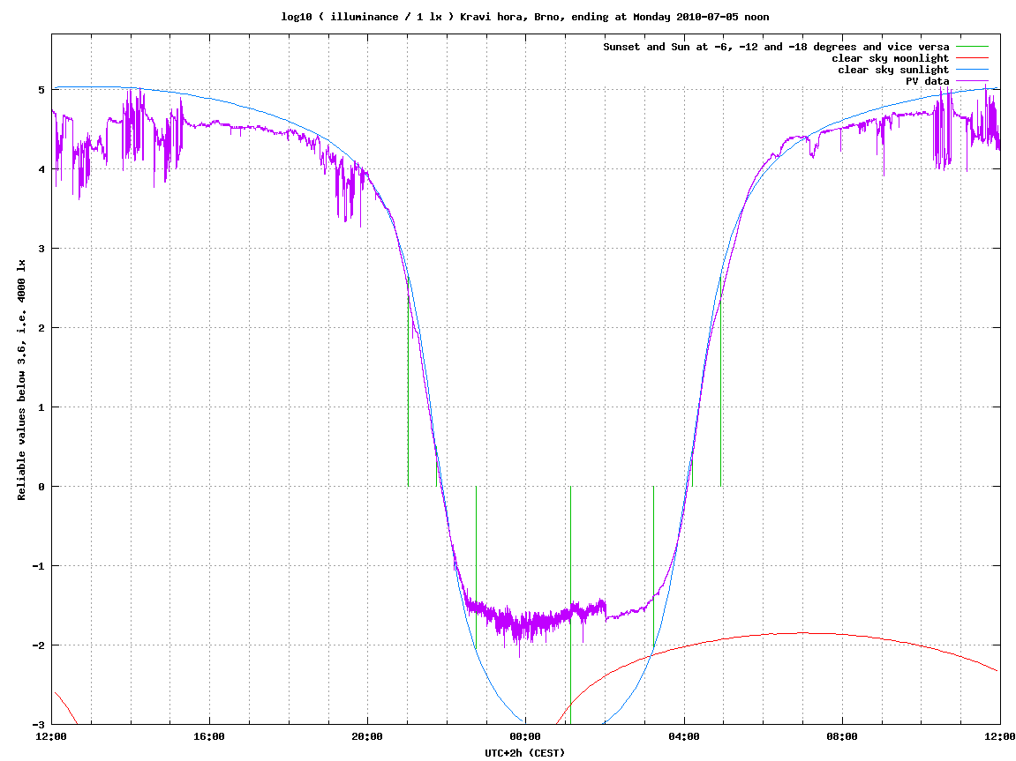Click the blue sunlight legend line sample

coord(972,70)
